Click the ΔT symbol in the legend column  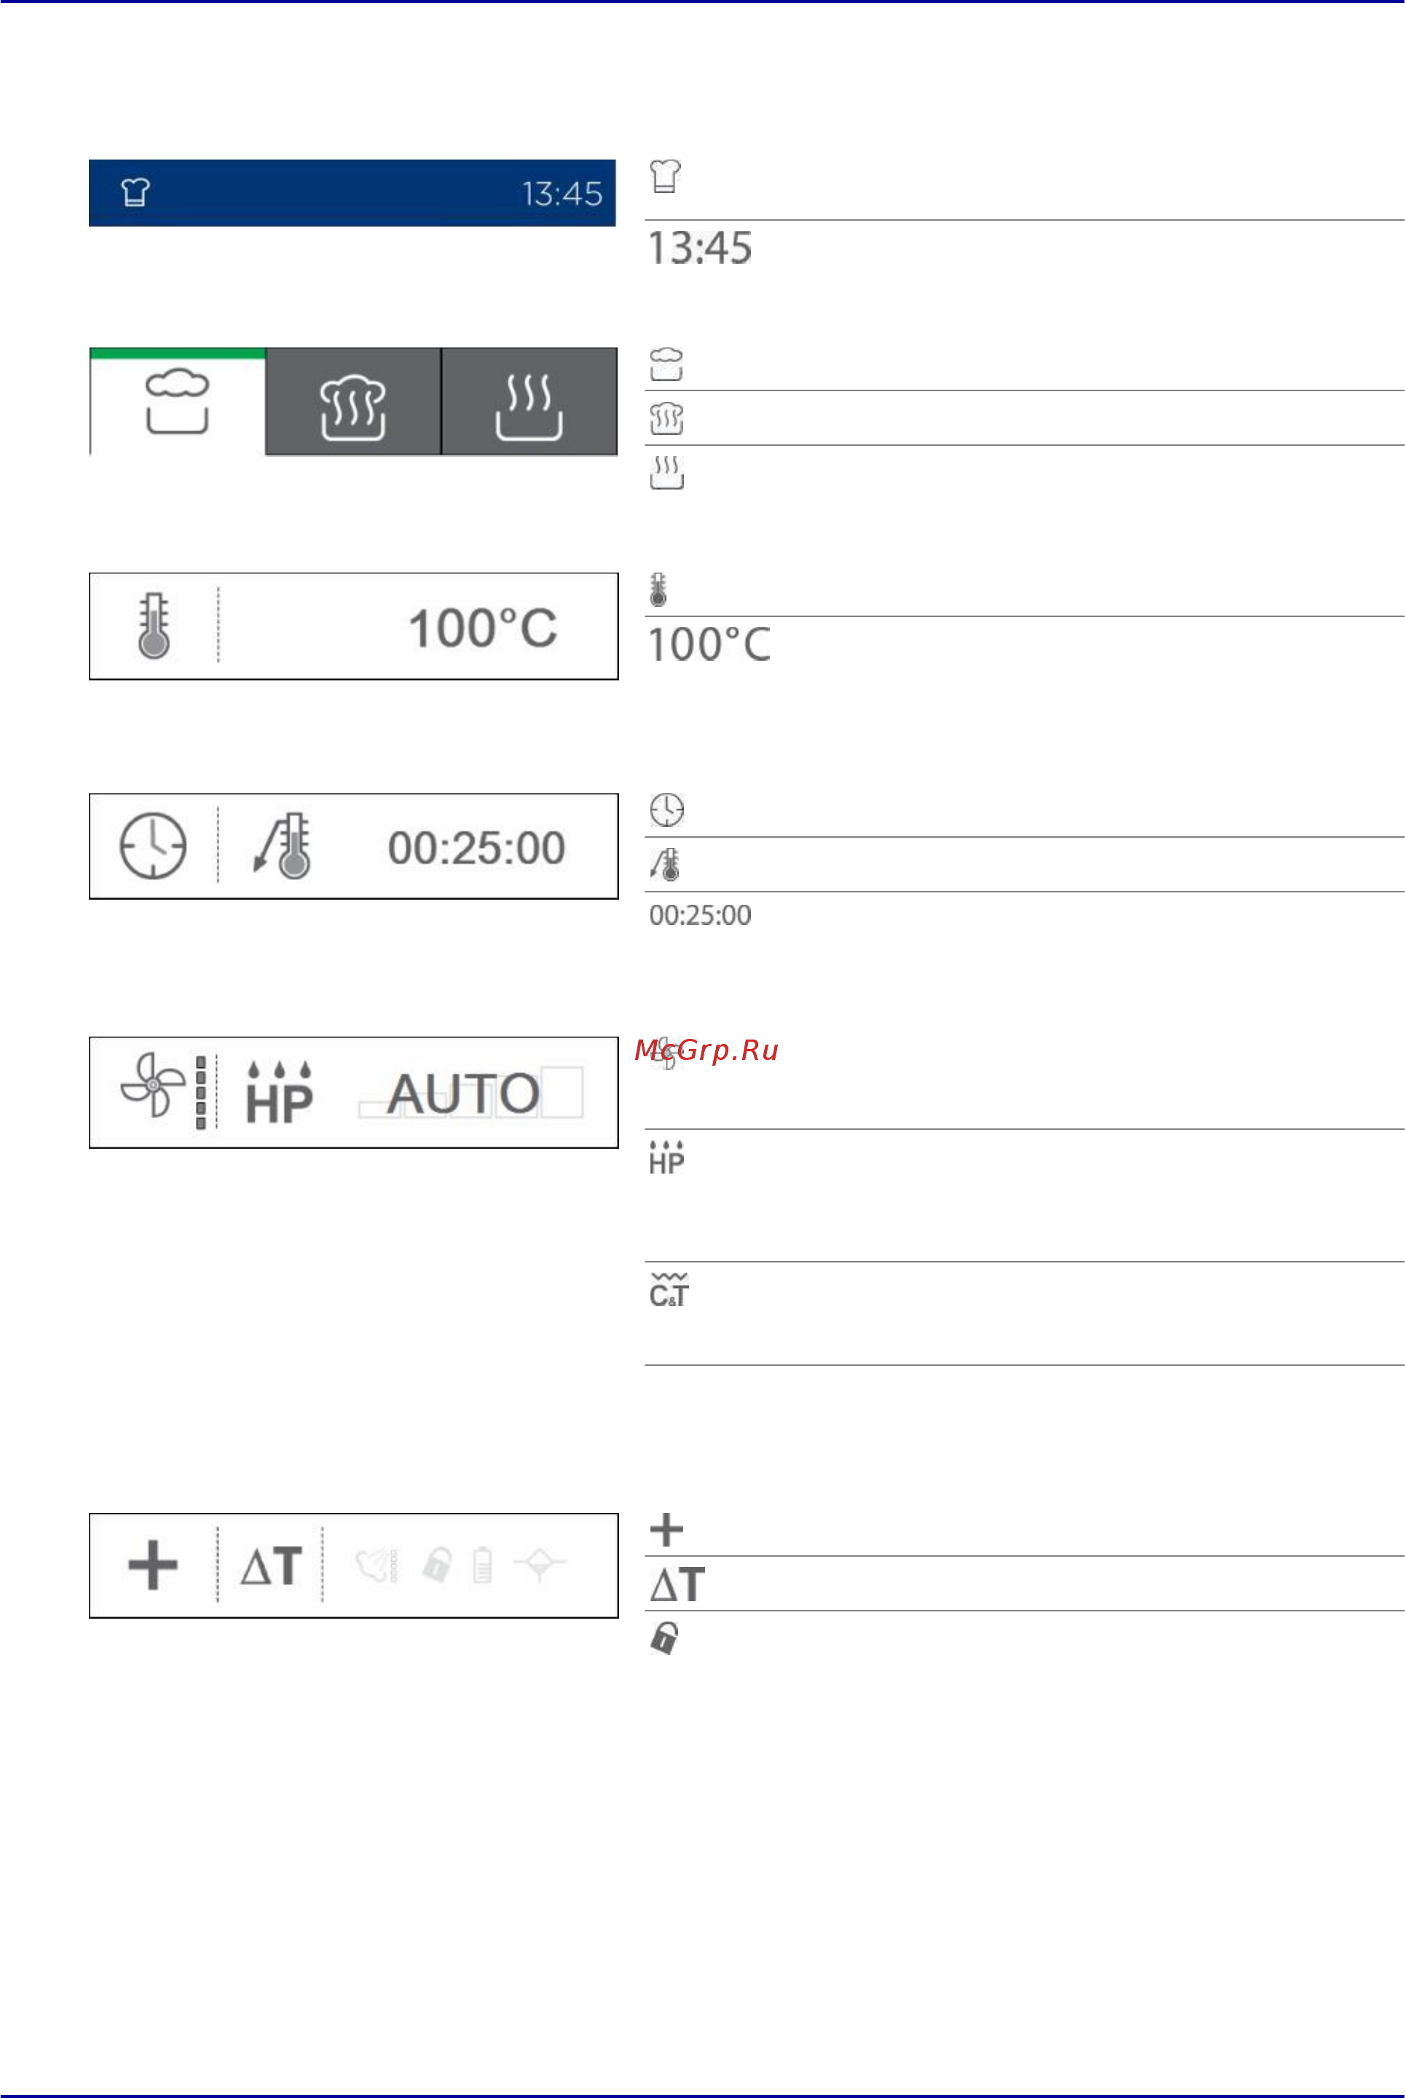pyautogui.click(x=677, y=1584)
